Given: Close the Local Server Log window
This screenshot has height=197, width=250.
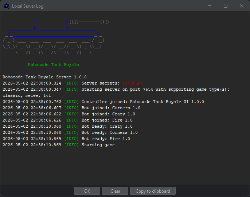Looking at the screenshot, I should [x=241, y=6].
